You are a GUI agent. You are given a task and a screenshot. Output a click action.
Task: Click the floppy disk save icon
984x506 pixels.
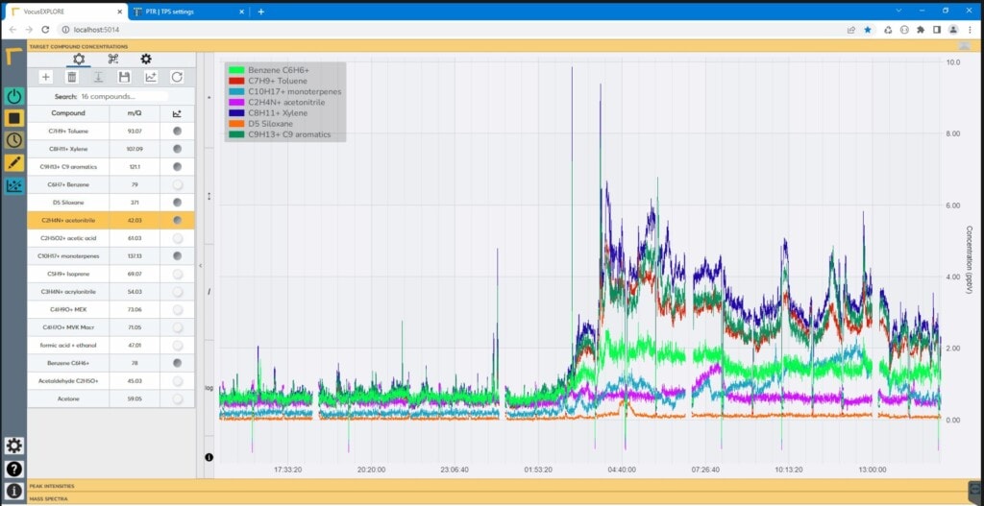pyautogui.click(x=124, y=77)
